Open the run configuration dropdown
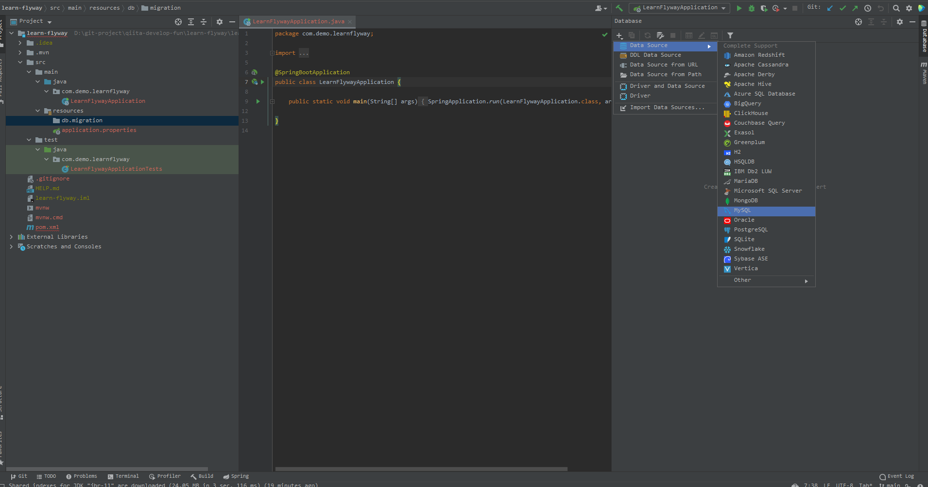928x487 pixels. click(x=680, y=8)
